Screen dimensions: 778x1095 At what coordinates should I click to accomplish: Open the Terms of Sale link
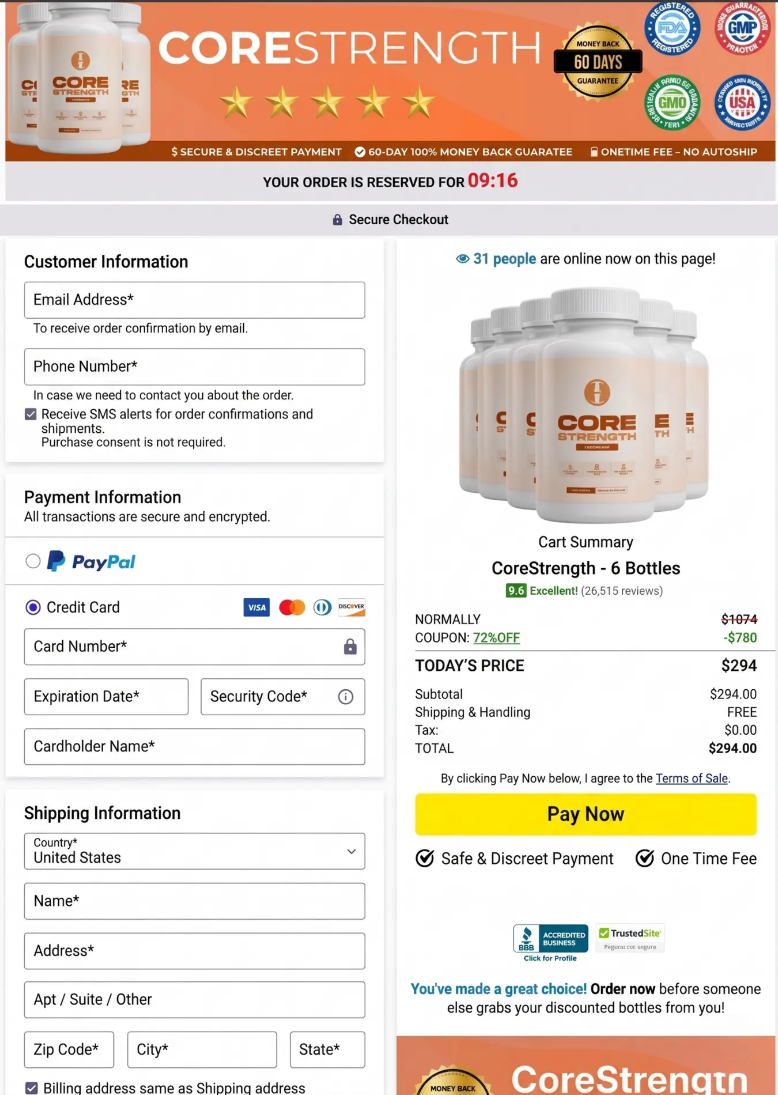click(x=692, y=779)
